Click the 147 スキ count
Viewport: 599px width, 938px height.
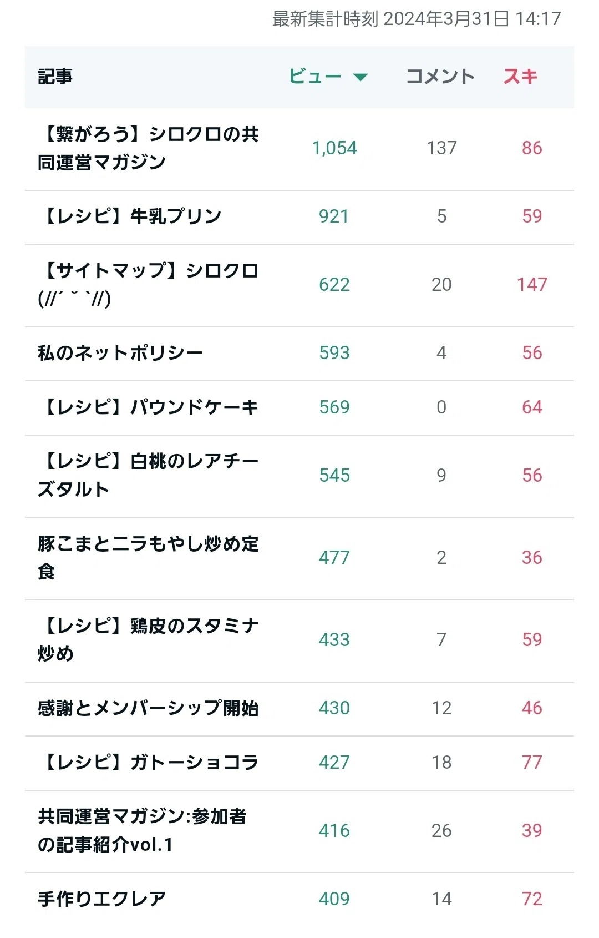click(x=532, y=285)
